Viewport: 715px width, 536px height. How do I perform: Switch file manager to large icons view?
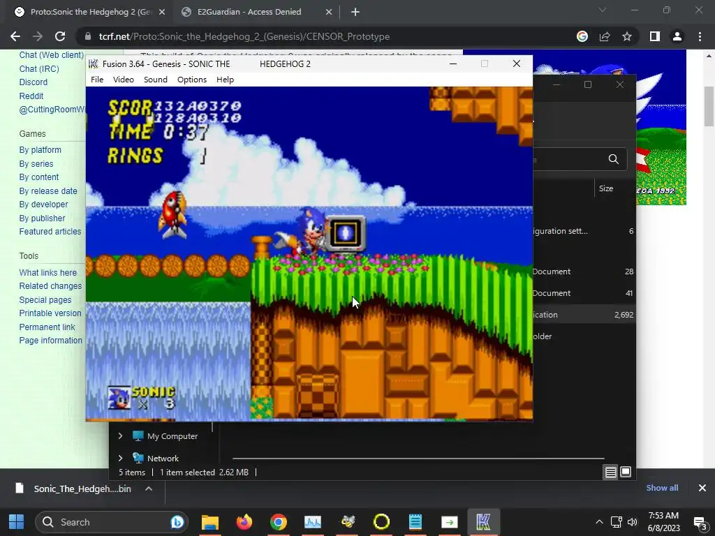pyautogui.click(x=626, y=472)
